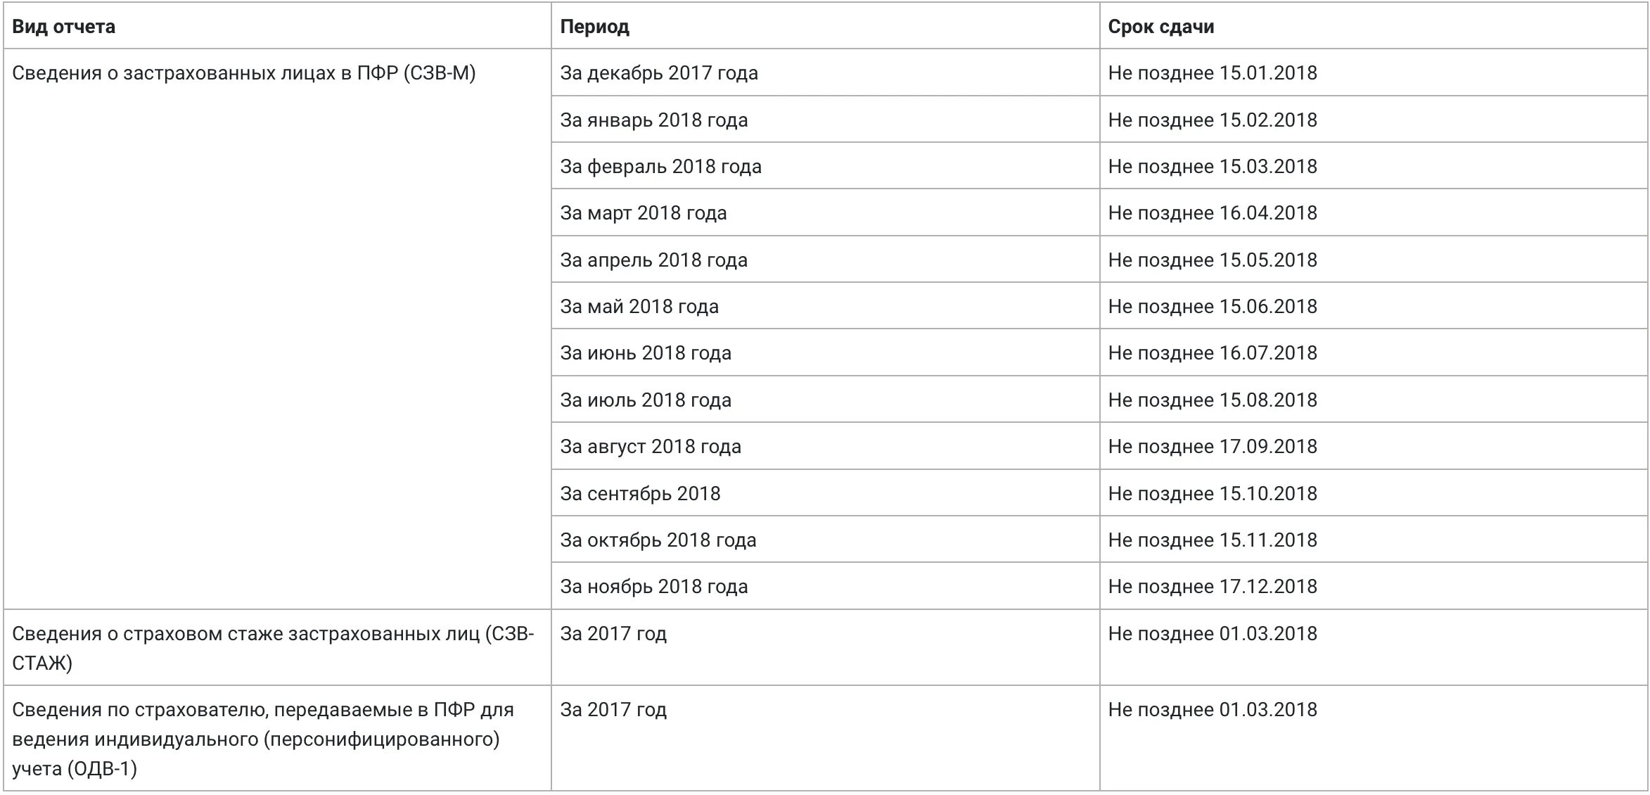The image size is (1650, 795).
Task: Select the 'За июнь 2018 года' cell
Action: [825, 352]
